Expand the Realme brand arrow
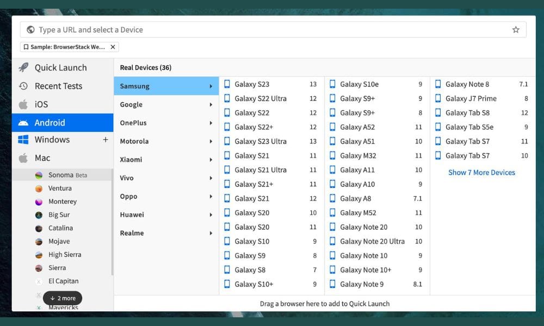 211,233
